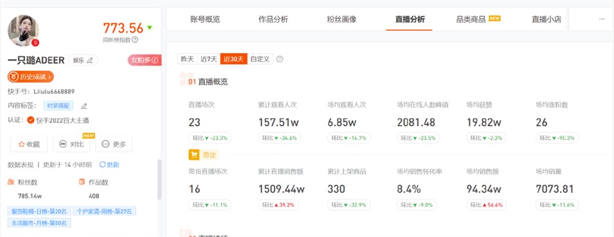Image resolution: width=614 pixels, height=237 pixels.
Task: Click the 对比 compare button
Action: (71, 144)
